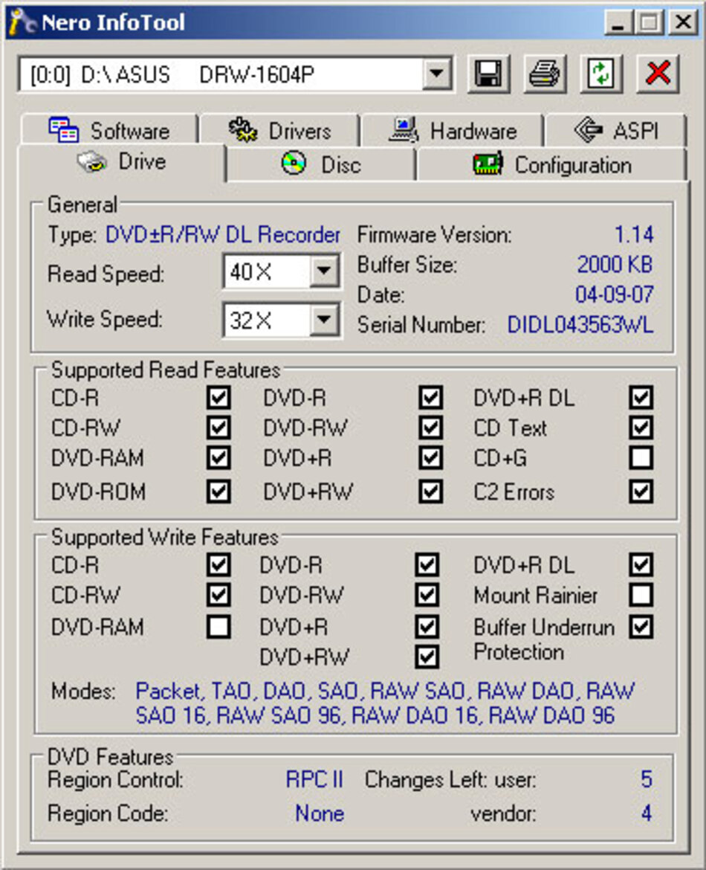Toggle Buffer Underrun Protection checkbox
This screenshot has height=870, width=706.
point(641,627)
